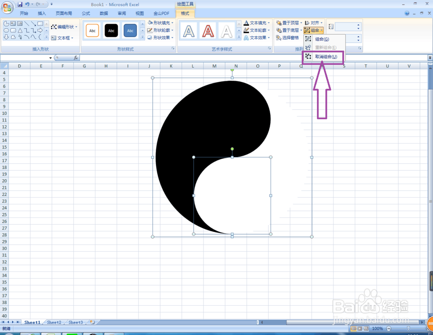Viewport: 433px width, 335px height.
Task: Switch to Page Break Preview view
Action: (366, 329)
